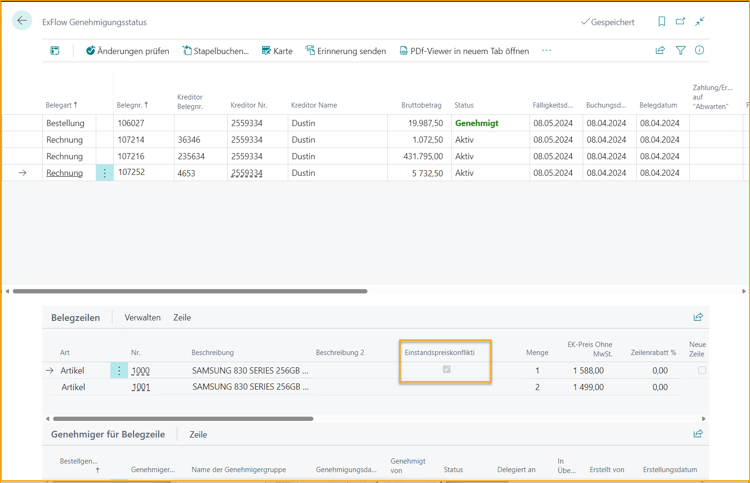Click the share icon in the top toolbar

pyautogui.click(x=660, y=50)
